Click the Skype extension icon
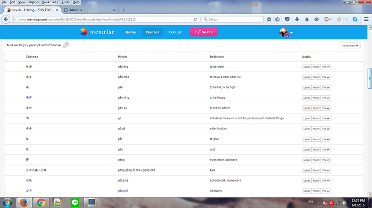Image resolution: width=372 pixels, height=208 pixels. tap(355, 19)
